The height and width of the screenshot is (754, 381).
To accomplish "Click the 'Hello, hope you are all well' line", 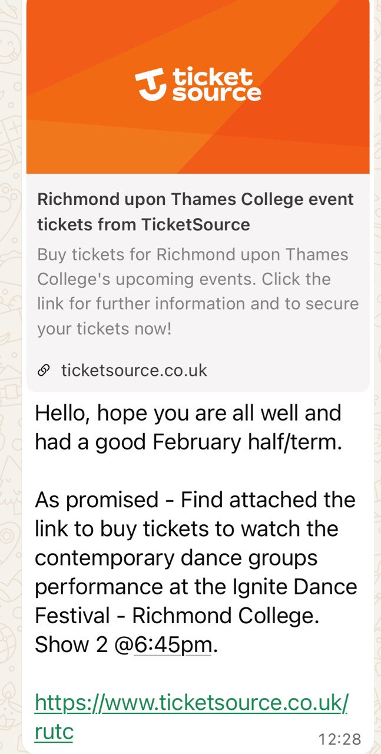I will point(188,413).
